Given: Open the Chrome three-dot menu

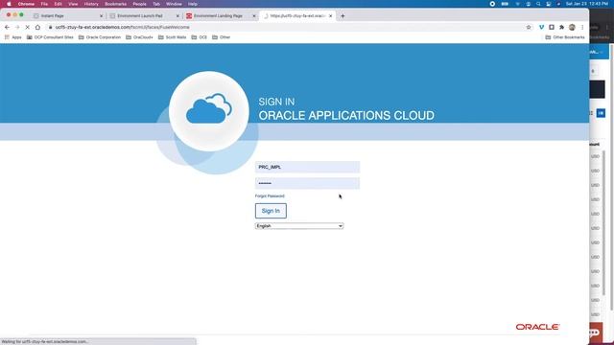Looking at the screenshot, I should tap(582, 27).
